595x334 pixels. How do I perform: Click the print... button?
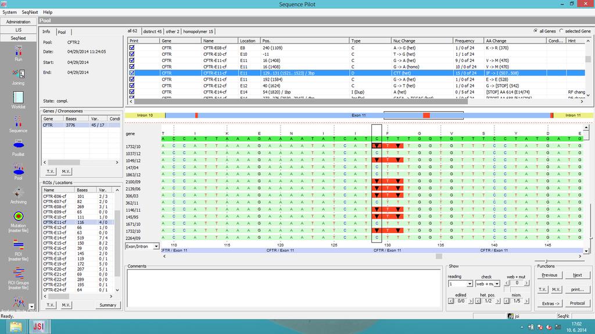pos(577,289)
